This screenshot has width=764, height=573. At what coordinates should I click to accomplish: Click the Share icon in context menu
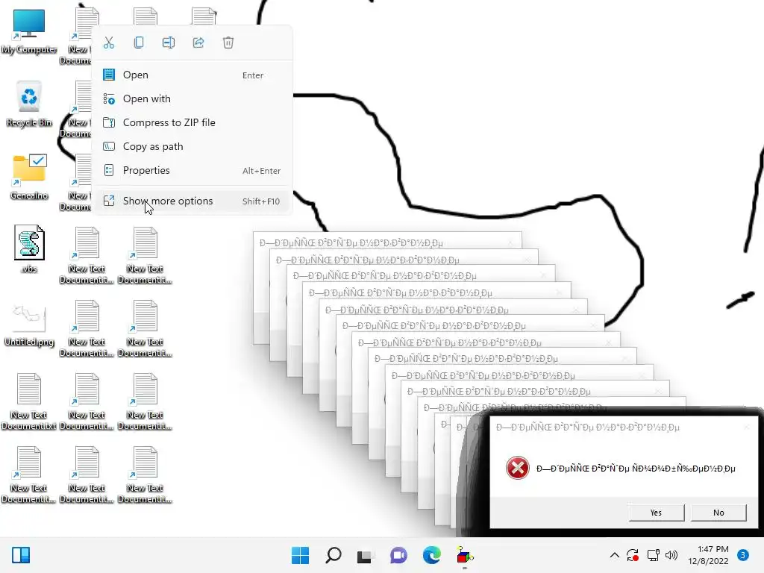[198, 43]
